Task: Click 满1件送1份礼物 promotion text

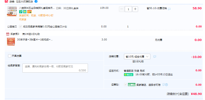Action: pos(31,34)
